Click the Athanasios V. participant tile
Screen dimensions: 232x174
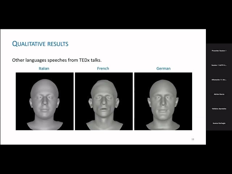pyautogui.click(x=219, y=80)
